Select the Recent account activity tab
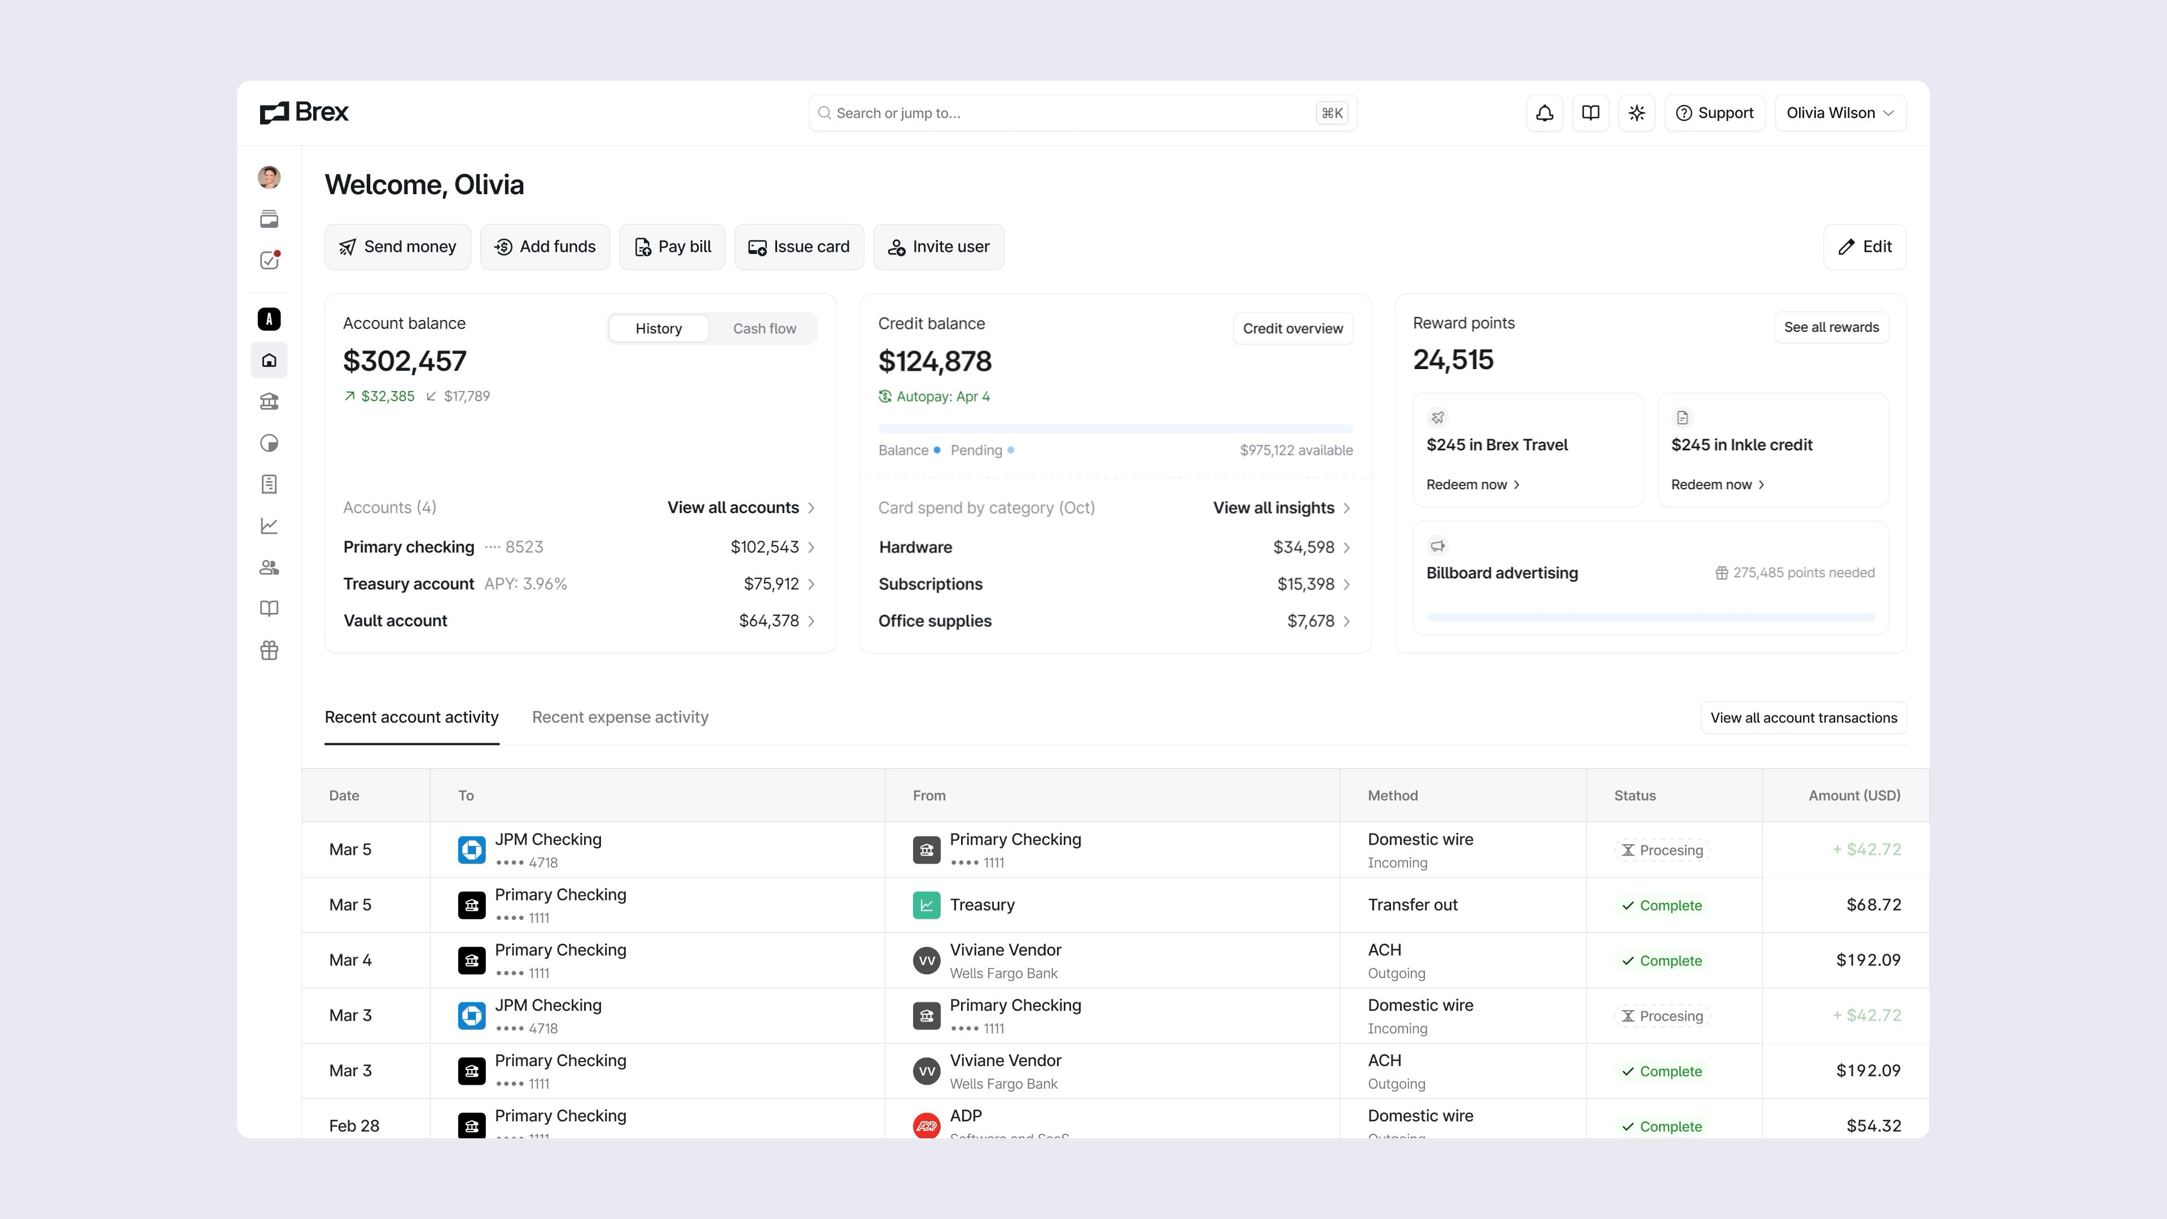Screen dimensions: 2167x1219 411,717
